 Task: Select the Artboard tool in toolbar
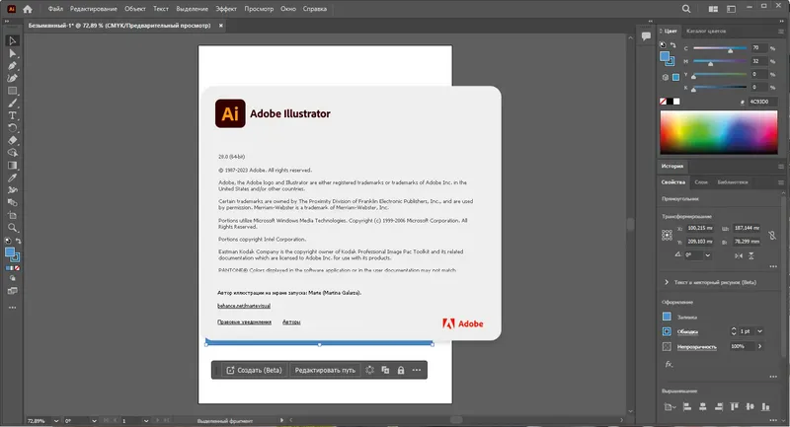pos(13,215)
